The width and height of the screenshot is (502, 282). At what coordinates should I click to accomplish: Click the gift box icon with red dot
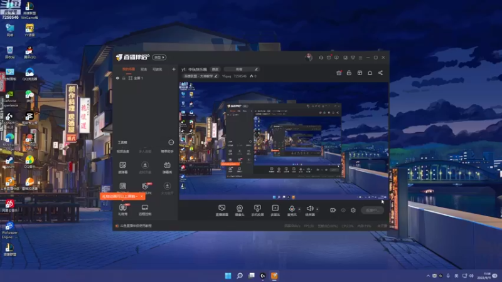tap(339, 73)
